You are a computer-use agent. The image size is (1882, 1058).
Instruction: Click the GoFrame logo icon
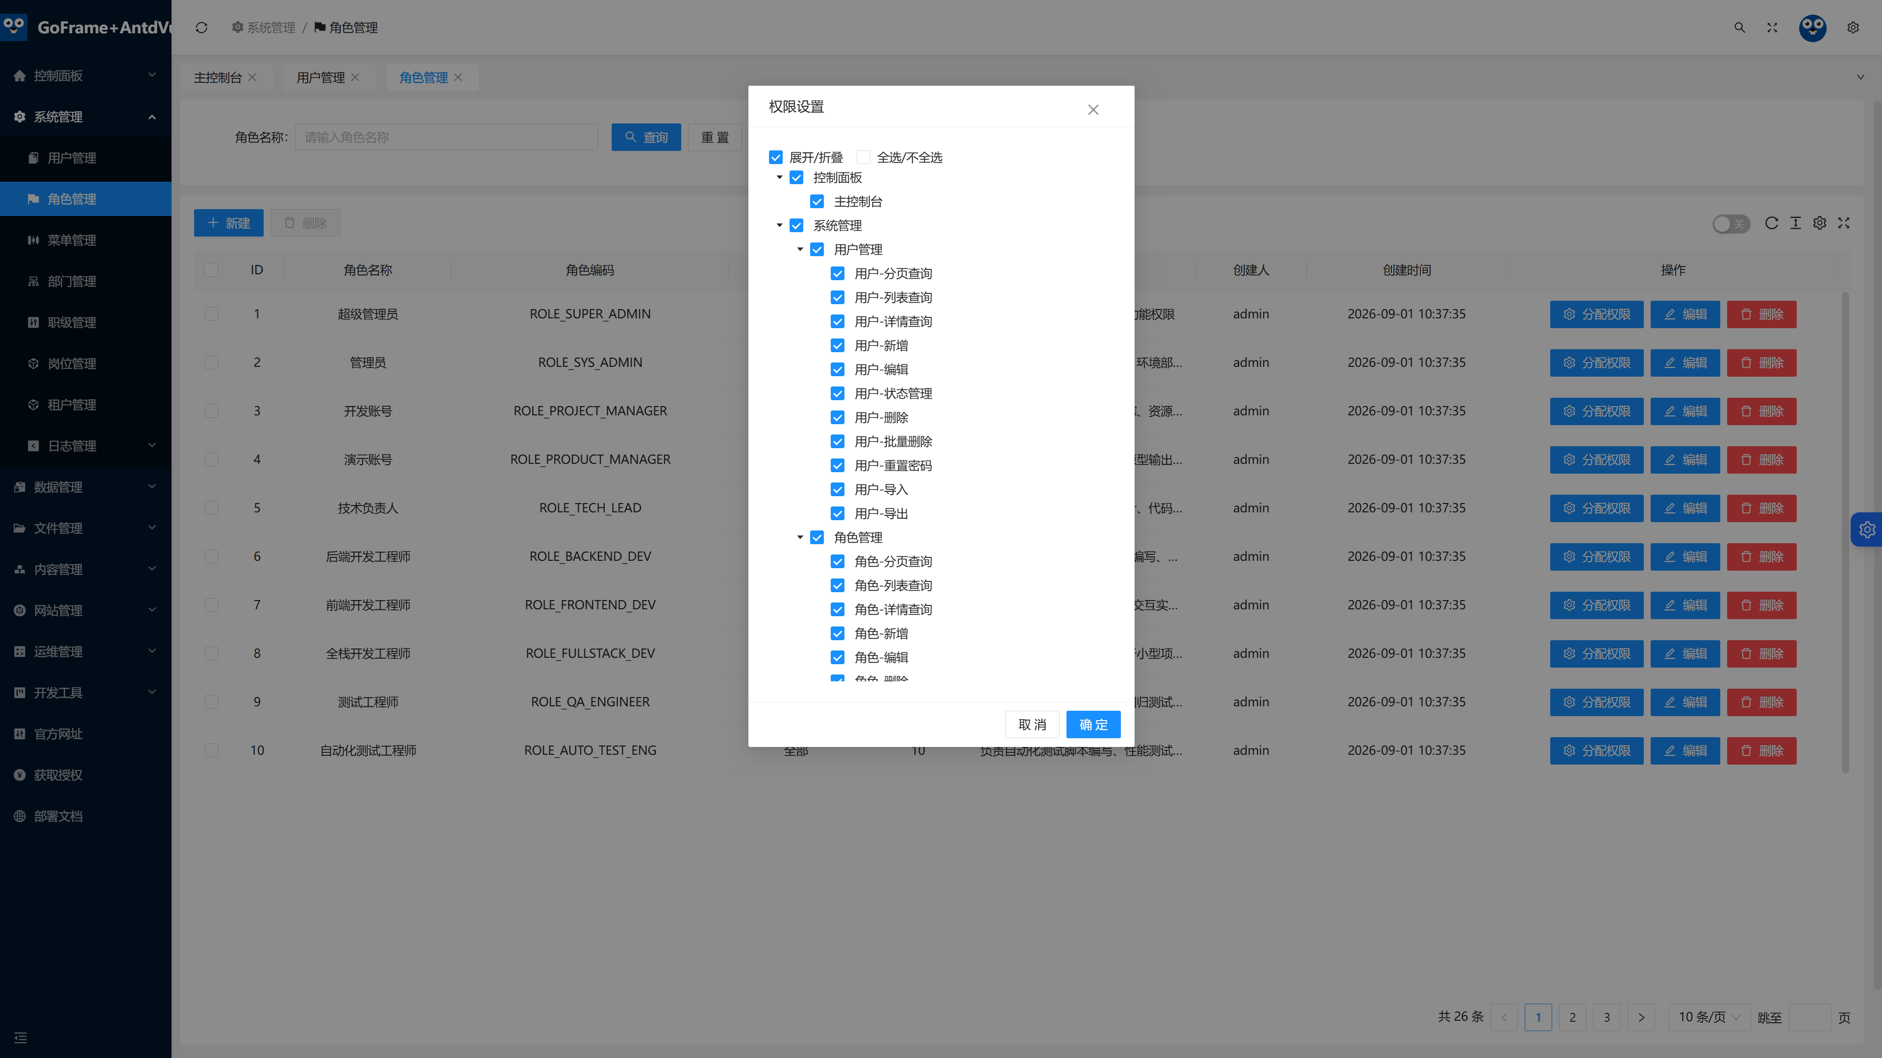(x=14, y=27)
